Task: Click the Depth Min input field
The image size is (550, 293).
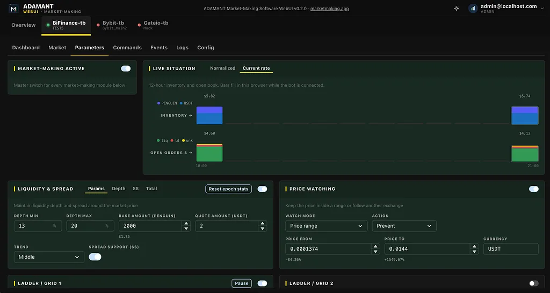Action: pyautogui.click(x=38, y=226)
